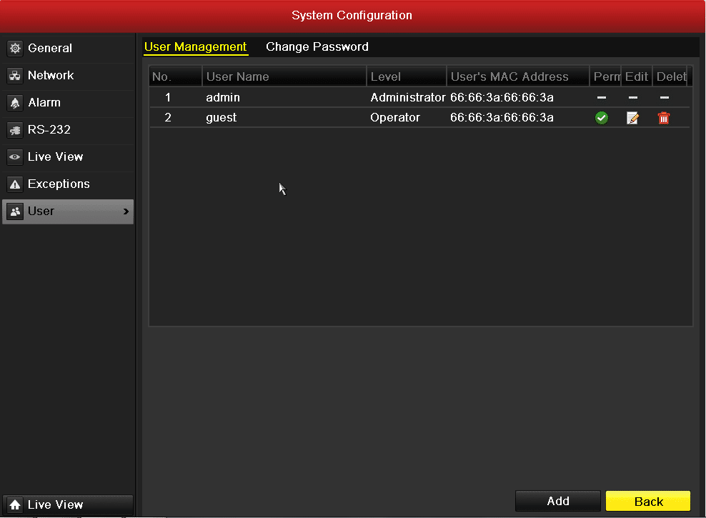Click the MAC address in guest row

click(502, 118)
